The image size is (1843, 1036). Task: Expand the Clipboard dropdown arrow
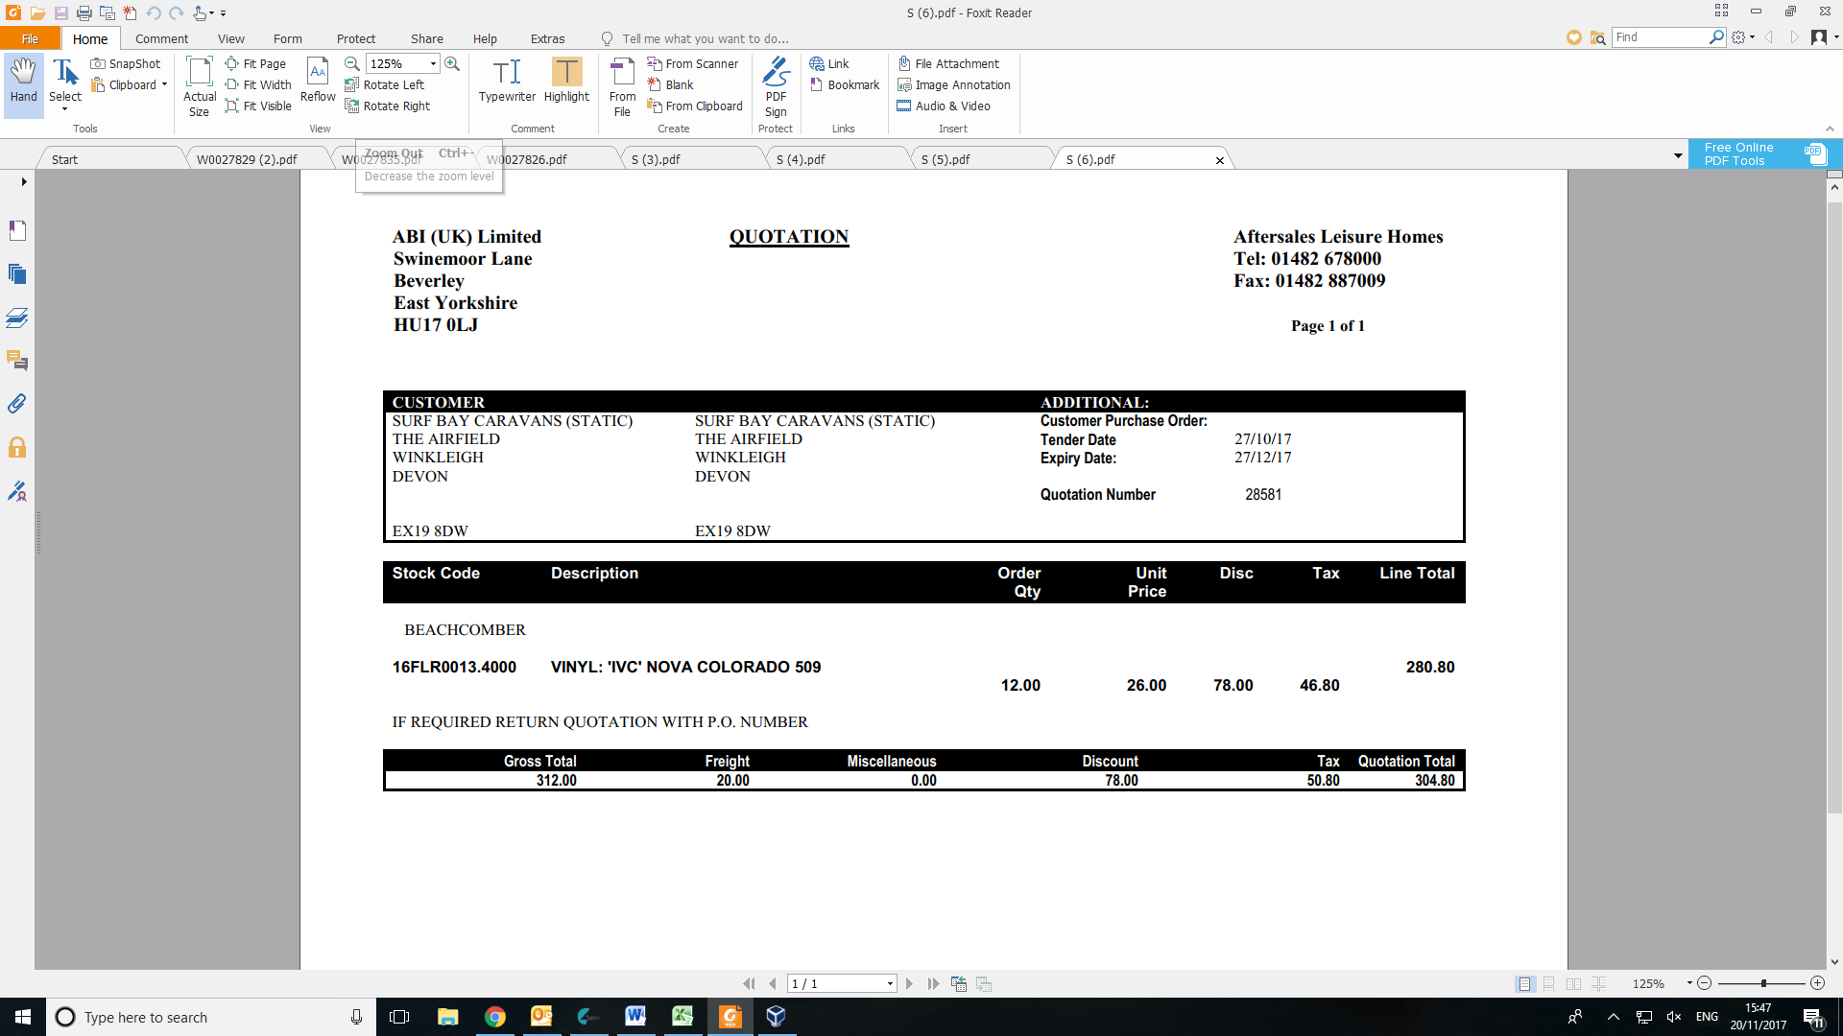click(x=164, y=84)
